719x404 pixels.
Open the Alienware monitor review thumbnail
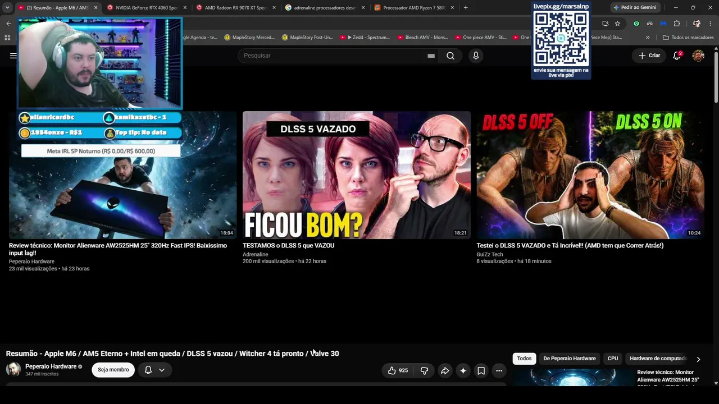click(122, 175)
